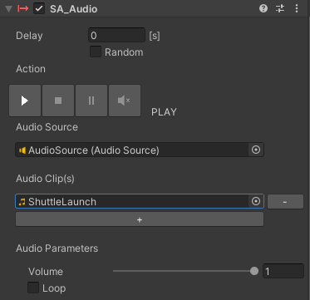Screen dimensions: 310x300
Task: Click the SA_Audio component title
Action: pyautogui.click(x=73, y=9)
